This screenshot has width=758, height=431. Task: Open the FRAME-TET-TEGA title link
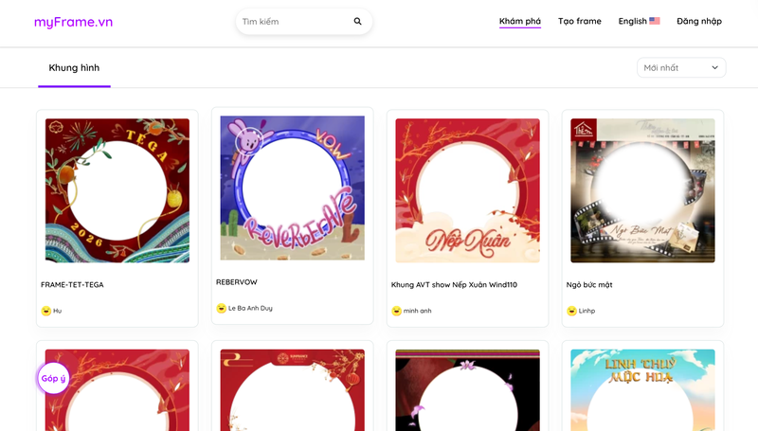click(x=72, y=284)
